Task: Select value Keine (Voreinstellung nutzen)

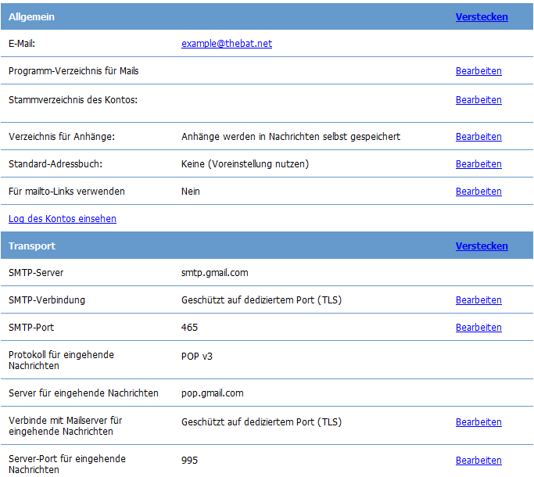Action: 245,164
